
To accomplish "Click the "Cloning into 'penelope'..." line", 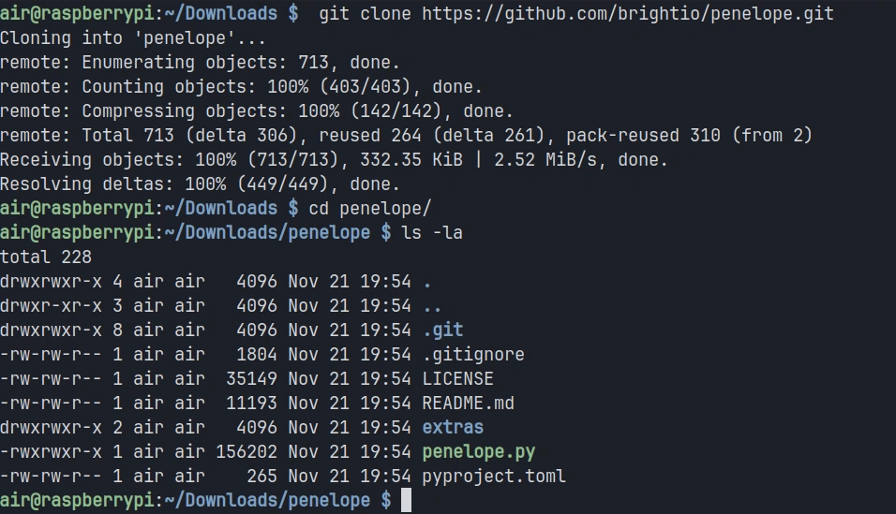I will [133, 38].
